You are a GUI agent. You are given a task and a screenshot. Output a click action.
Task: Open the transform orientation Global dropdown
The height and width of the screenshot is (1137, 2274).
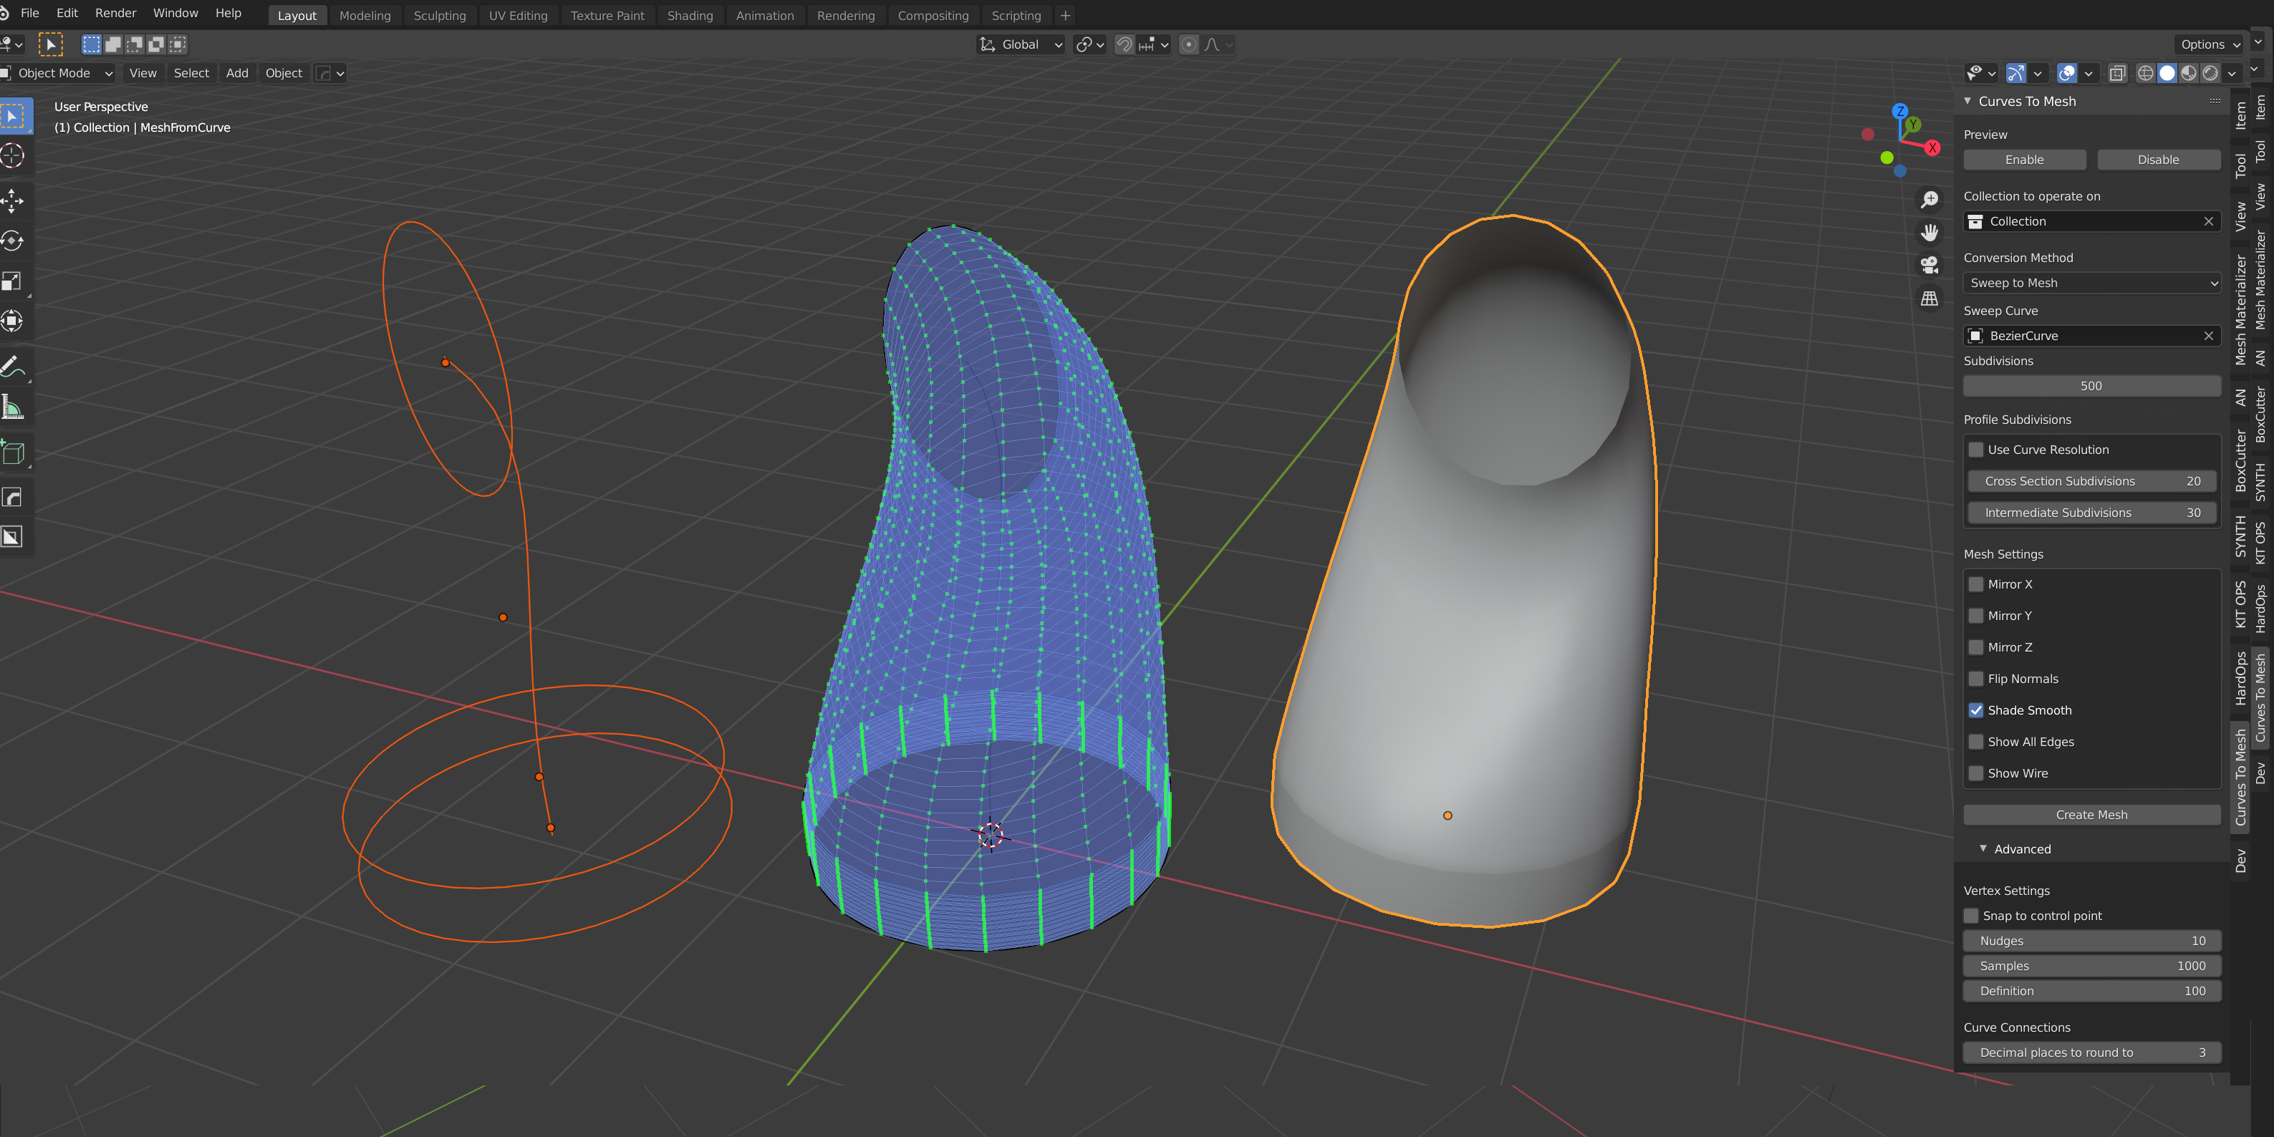tap(1021, 44)
